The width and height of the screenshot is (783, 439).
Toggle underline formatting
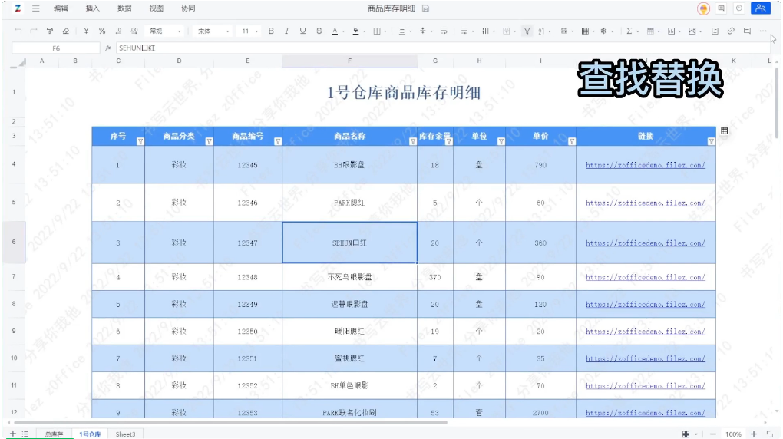302,31
